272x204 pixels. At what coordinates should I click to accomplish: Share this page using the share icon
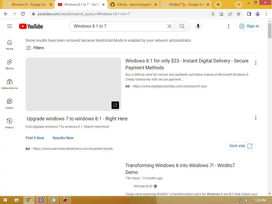point(230,14)
